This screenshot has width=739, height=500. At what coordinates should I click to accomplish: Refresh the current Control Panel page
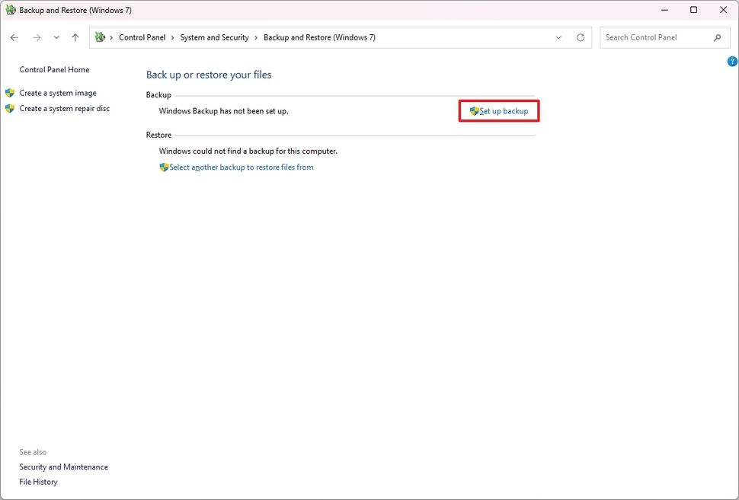point(580,37)
